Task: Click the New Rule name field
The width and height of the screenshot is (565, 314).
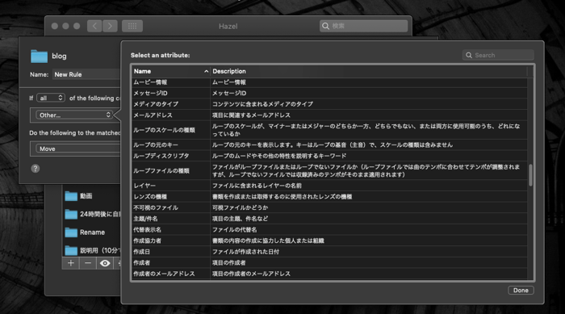Action: 86,74
